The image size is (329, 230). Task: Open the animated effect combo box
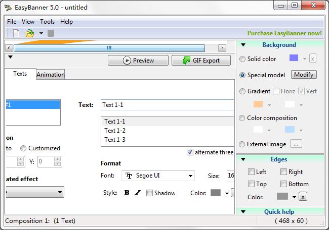tap(35, 192)
